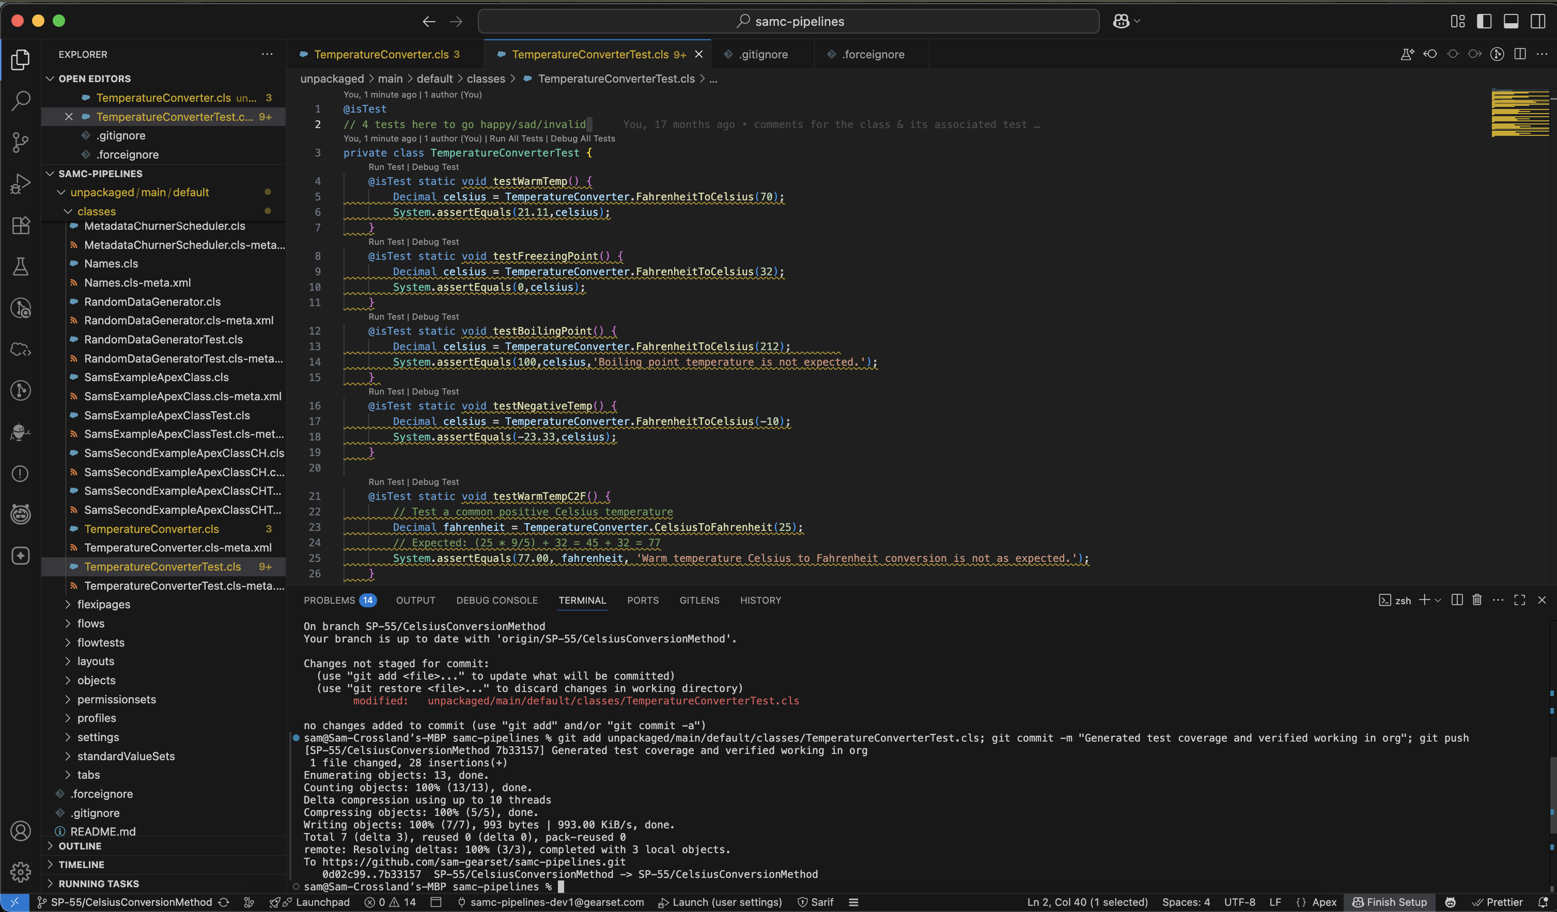Collapse the OPEN EDITORS section
The image size is (1557, 912).
(94, 78)
